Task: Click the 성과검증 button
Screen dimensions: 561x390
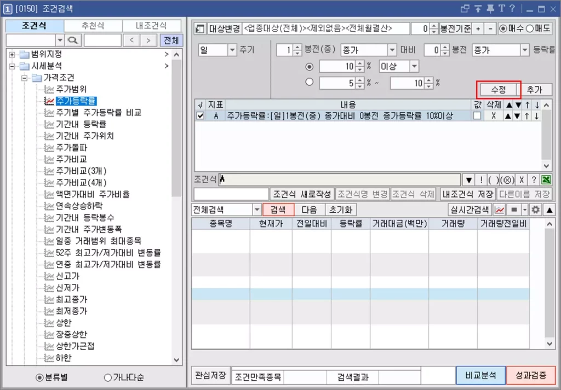Action: pyautogui.click(x=531, y=375)
